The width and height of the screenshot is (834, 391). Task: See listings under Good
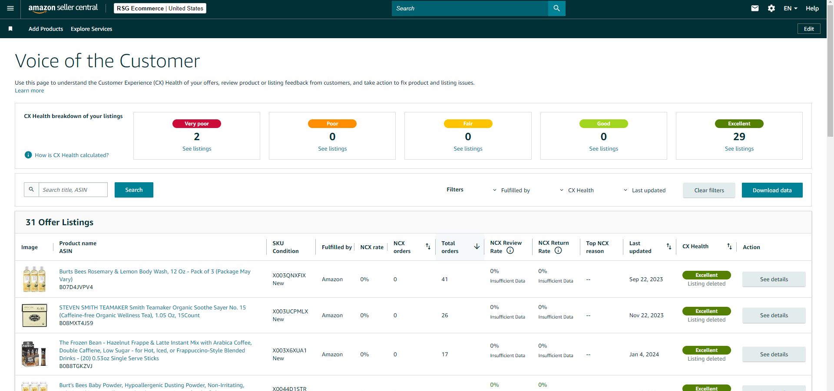coord(603,148)
